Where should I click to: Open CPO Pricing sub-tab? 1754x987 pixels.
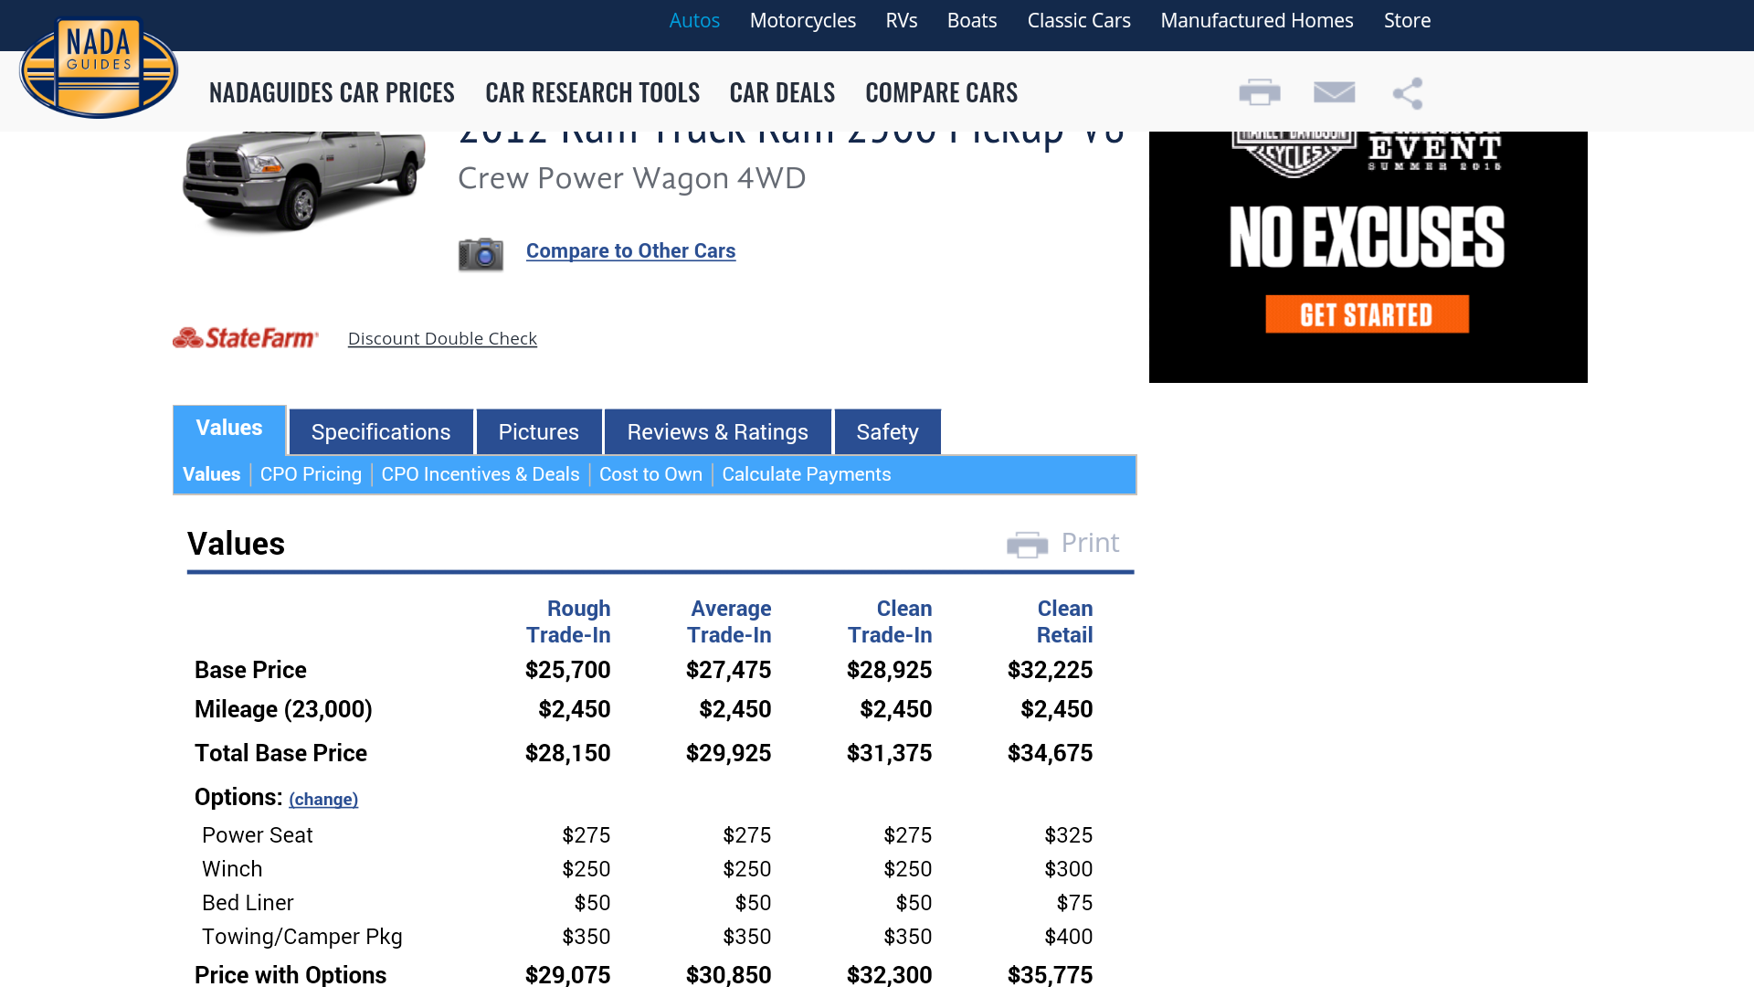[311, 474]
